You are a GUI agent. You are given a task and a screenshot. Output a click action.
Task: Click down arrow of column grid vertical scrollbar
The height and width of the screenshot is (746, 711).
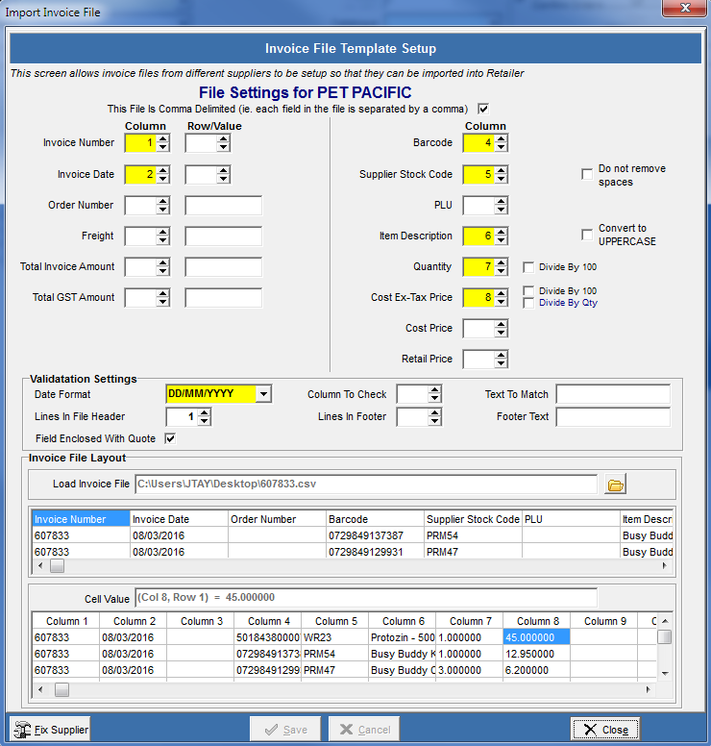pos(665,674)
